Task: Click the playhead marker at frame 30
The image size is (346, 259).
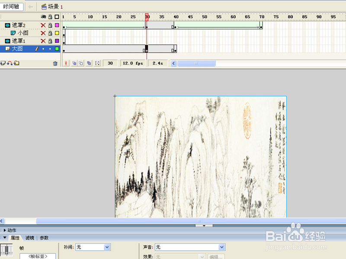Action: (147, 17)
